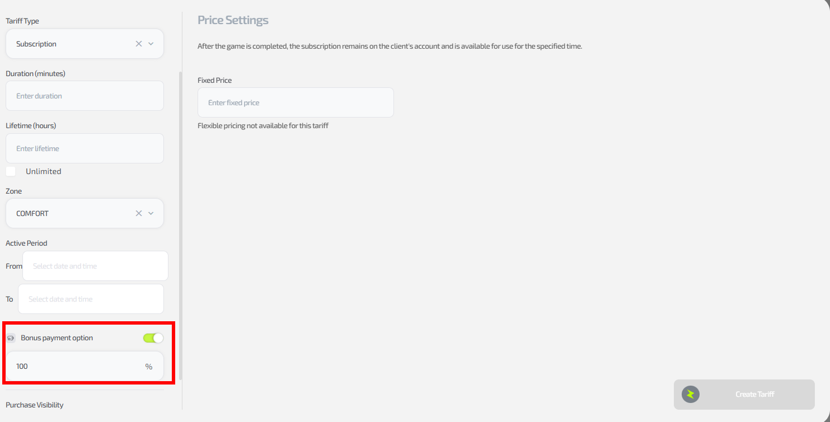Clear the Subscription tariff type selection
Image resolution: width=830 pixels, height=422 pixels.
[139, 44]
